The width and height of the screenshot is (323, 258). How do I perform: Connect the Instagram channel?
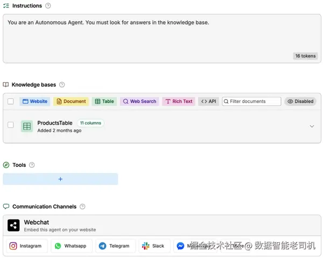click(x=27, y=246)
